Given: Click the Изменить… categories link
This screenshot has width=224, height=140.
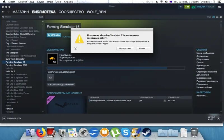Looking at the screenshot, I should click(202, 96).
